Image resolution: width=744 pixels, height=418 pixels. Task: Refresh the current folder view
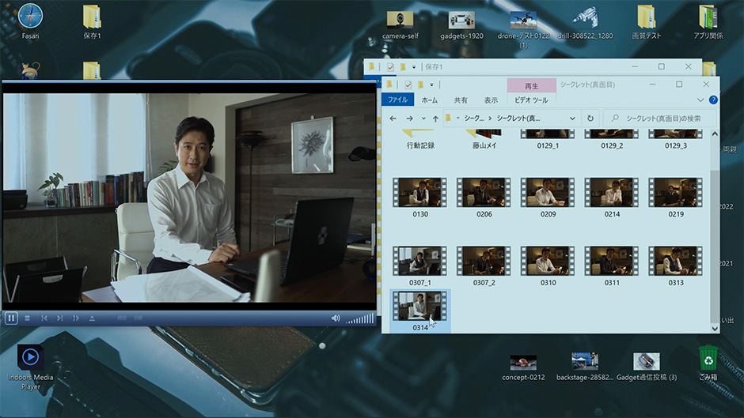590,119
